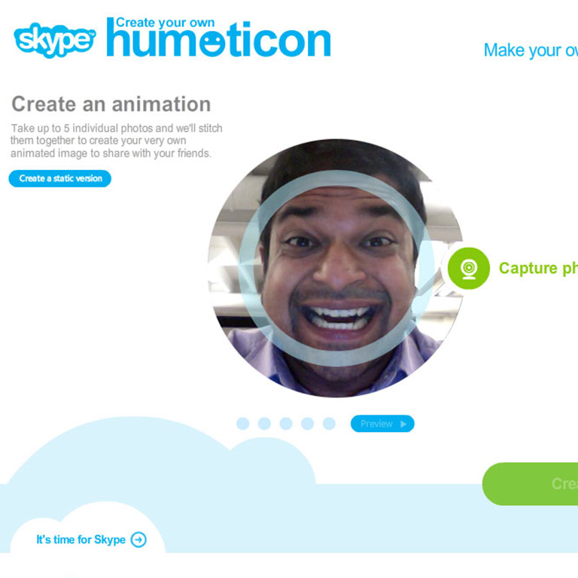Click Create a static version button
This screenshot has height=578, width=578.
point(59,178)
